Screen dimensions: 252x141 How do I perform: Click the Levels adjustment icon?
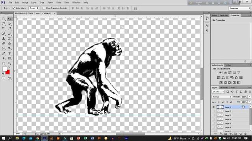(225, 72)
